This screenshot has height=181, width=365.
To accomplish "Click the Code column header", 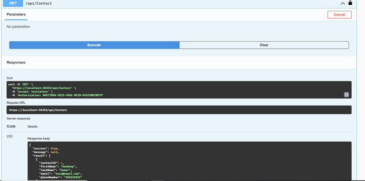I will point(11,127).
